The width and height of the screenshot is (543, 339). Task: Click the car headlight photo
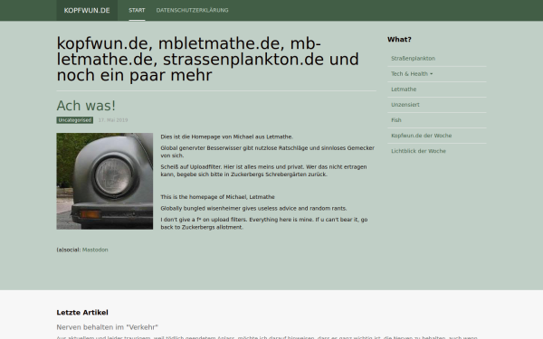click(x=105, y=181)
